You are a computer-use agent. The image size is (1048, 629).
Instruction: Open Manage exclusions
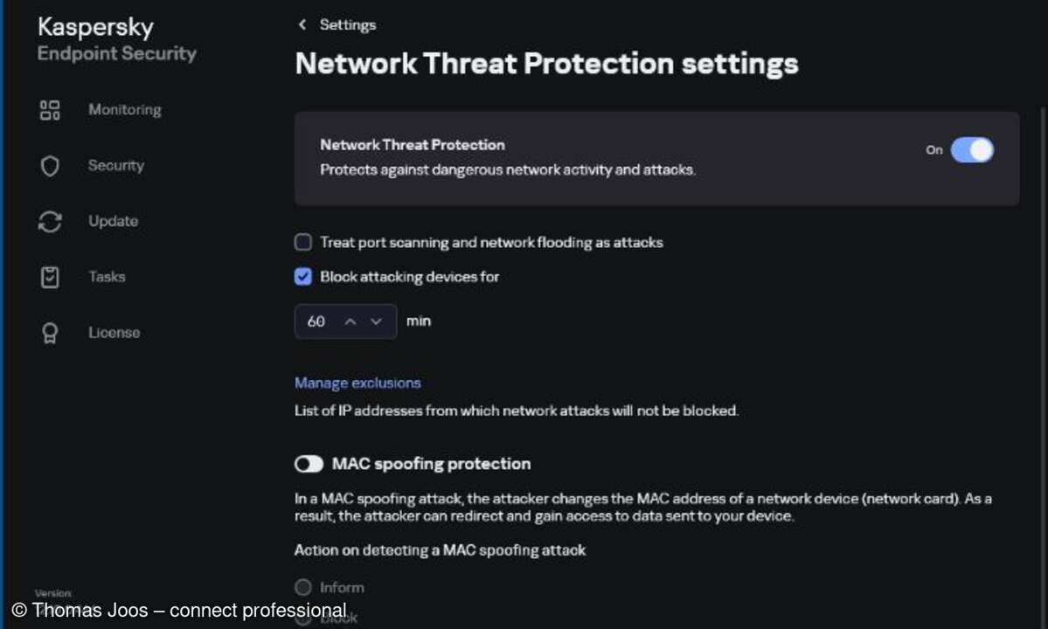point(357,383)
